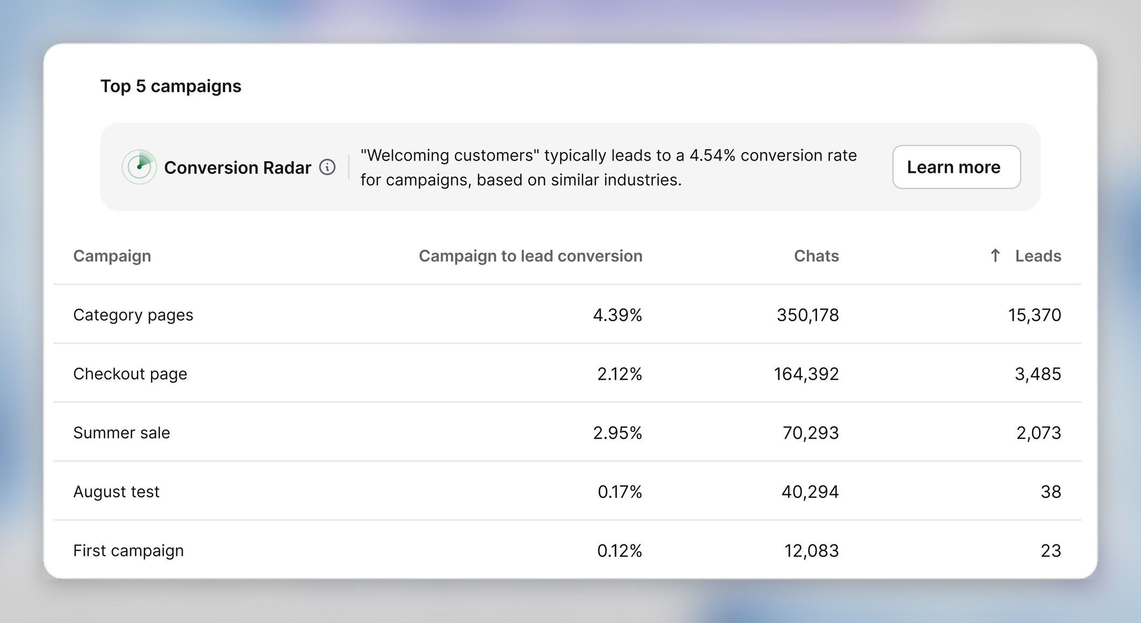Click the Top 5 campaigns heading

(x=171, y=86)
